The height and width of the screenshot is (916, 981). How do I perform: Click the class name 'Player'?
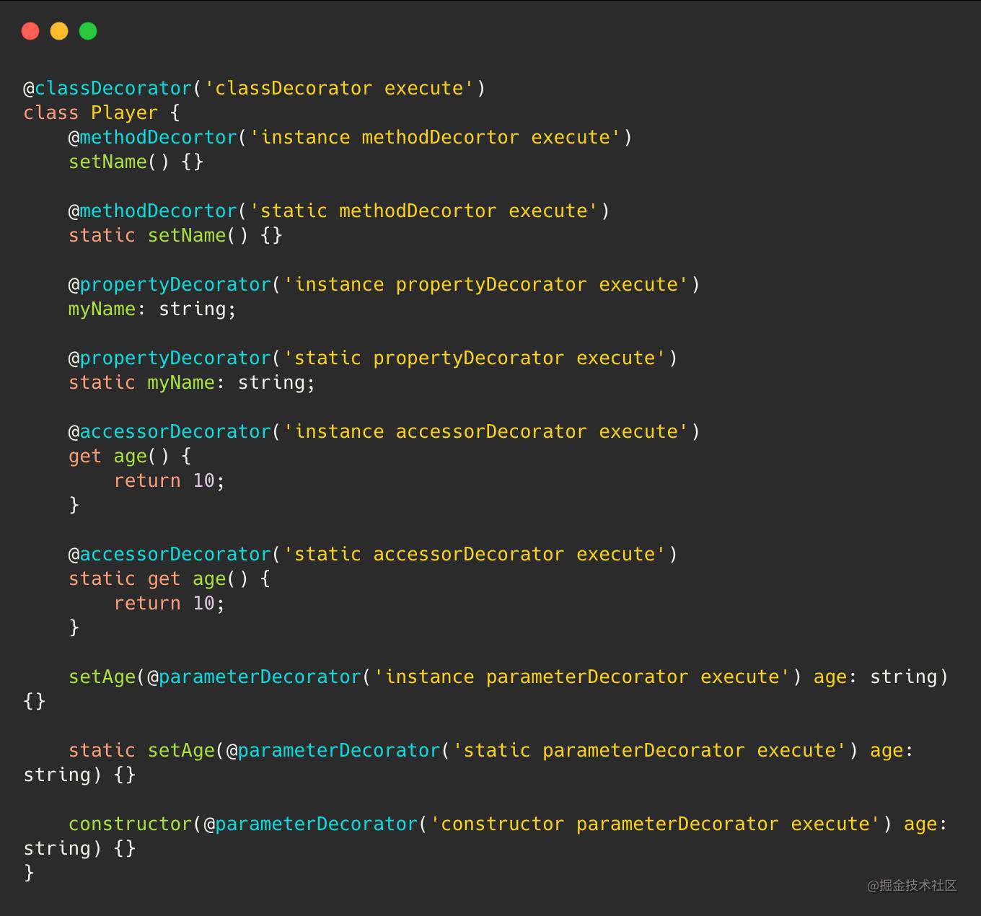(x=124, y=113)
